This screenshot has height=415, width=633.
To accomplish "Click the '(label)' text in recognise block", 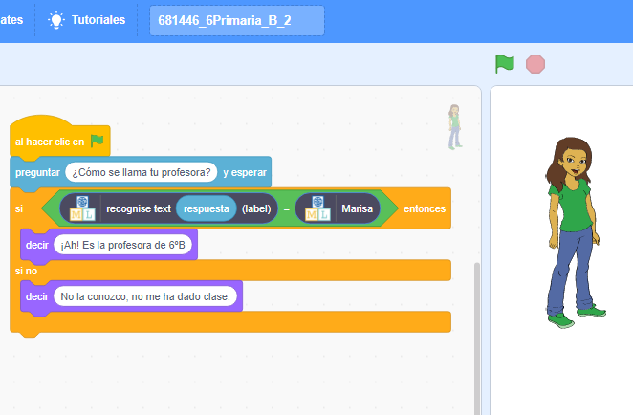I will click(256, 208).
